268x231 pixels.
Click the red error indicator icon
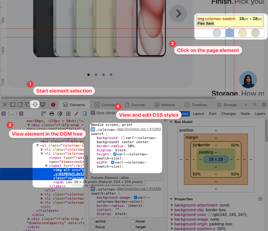click(53, 105)
